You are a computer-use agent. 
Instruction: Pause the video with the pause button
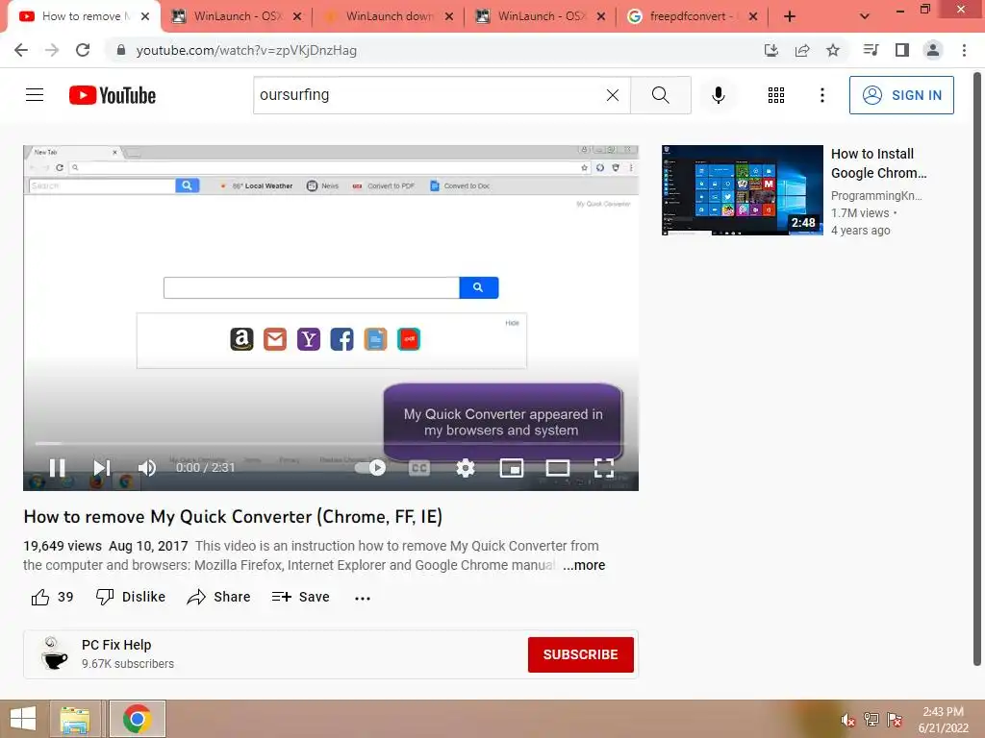[57, 468]
